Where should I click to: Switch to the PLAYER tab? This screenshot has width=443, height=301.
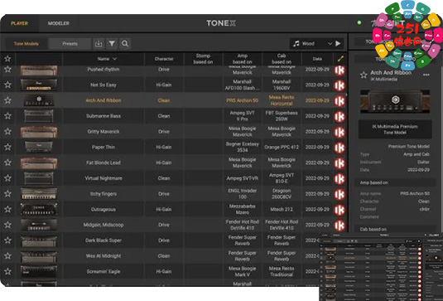coord(20,23)
